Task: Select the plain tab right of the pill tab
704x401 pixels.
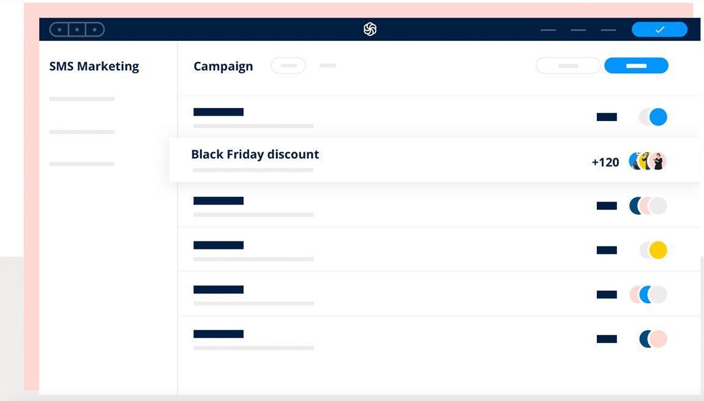Action: (x=328, y=65)
